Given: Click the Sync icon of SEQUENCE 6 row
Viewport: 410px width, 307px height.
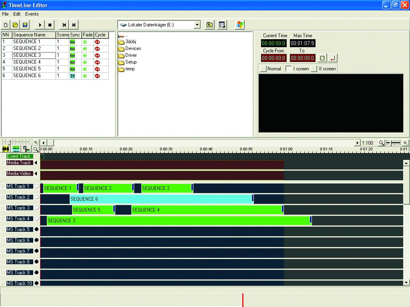Looking at the screenshot, I should [x=72, y=76].
